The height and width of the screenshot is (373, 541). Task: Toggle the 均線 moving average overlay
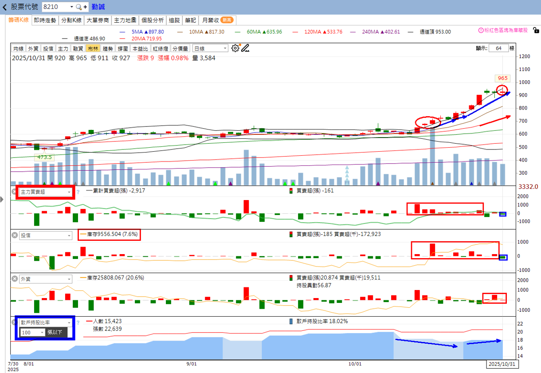click(x=18, y=49)
